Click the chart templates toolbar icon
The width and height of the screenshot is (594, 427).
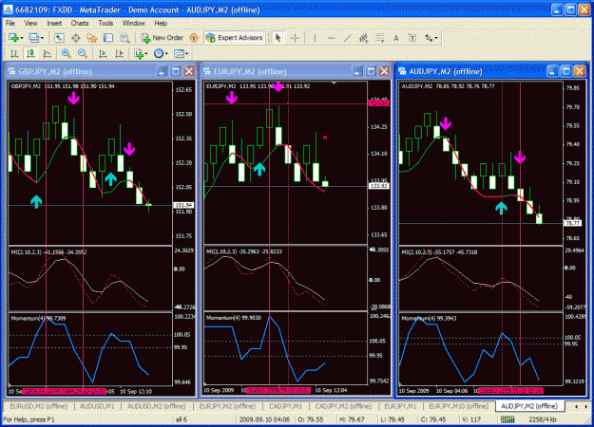[x=179, y=54]
